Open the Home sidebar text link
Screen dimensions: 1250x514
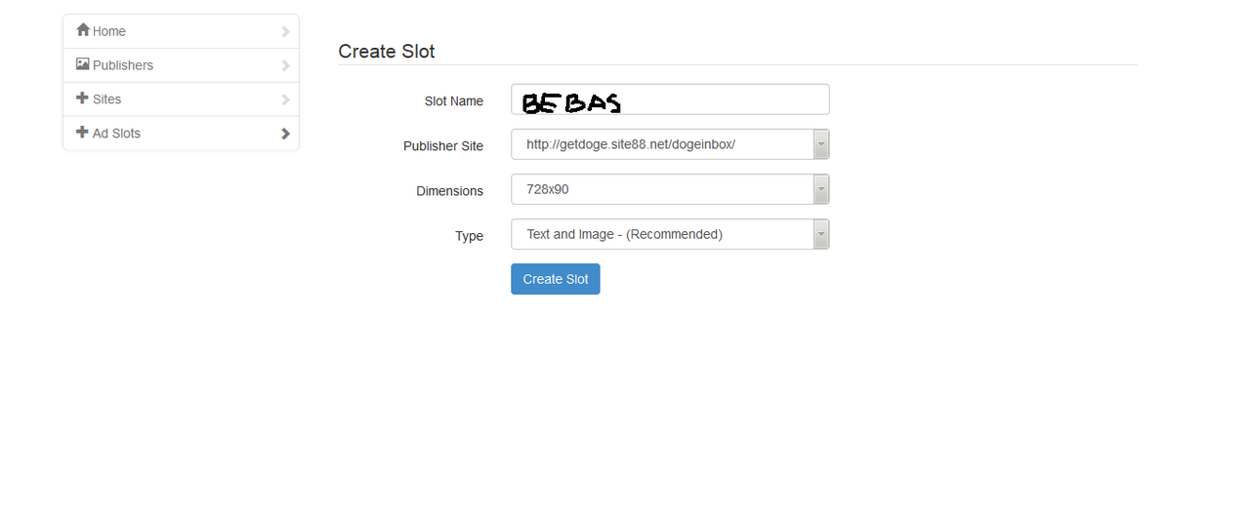click(x=109, y=31)
